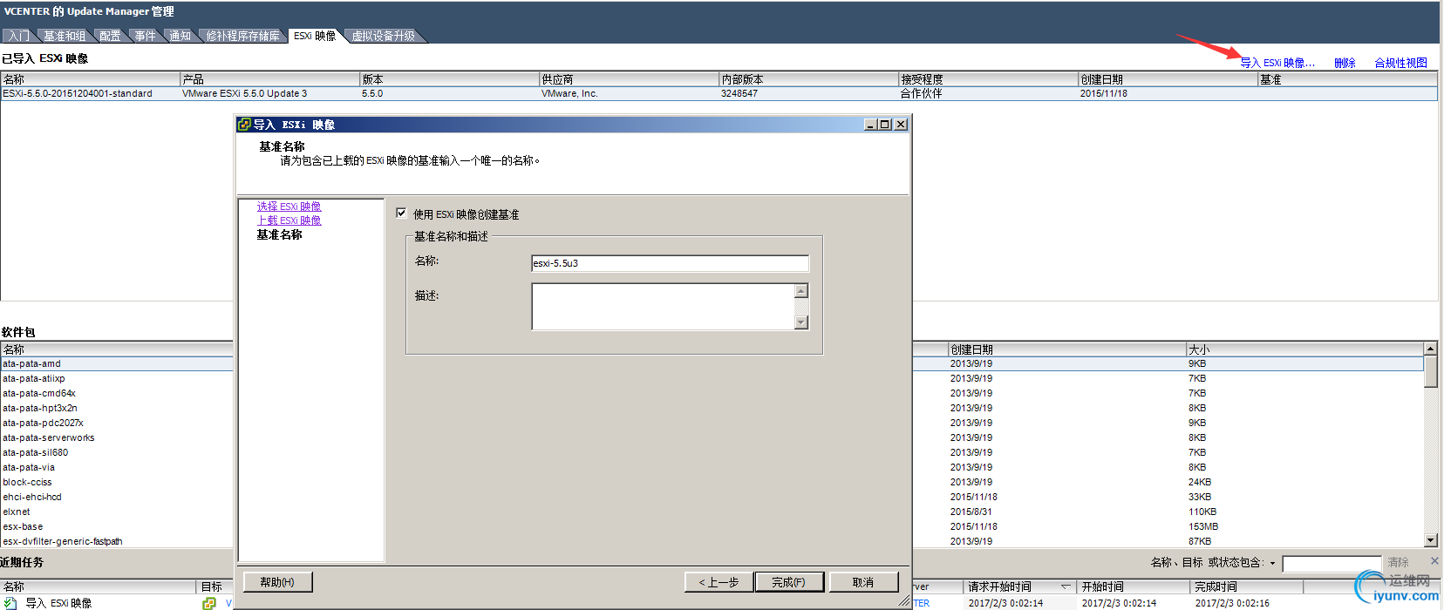Sort imported images by 内部版本 column

tap(808, 79)
